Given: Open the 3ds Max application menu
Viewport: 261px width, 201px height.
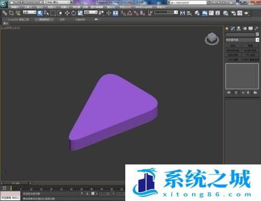Looking at the screenshot, I should pyautogui.click(x=4, y=4).
